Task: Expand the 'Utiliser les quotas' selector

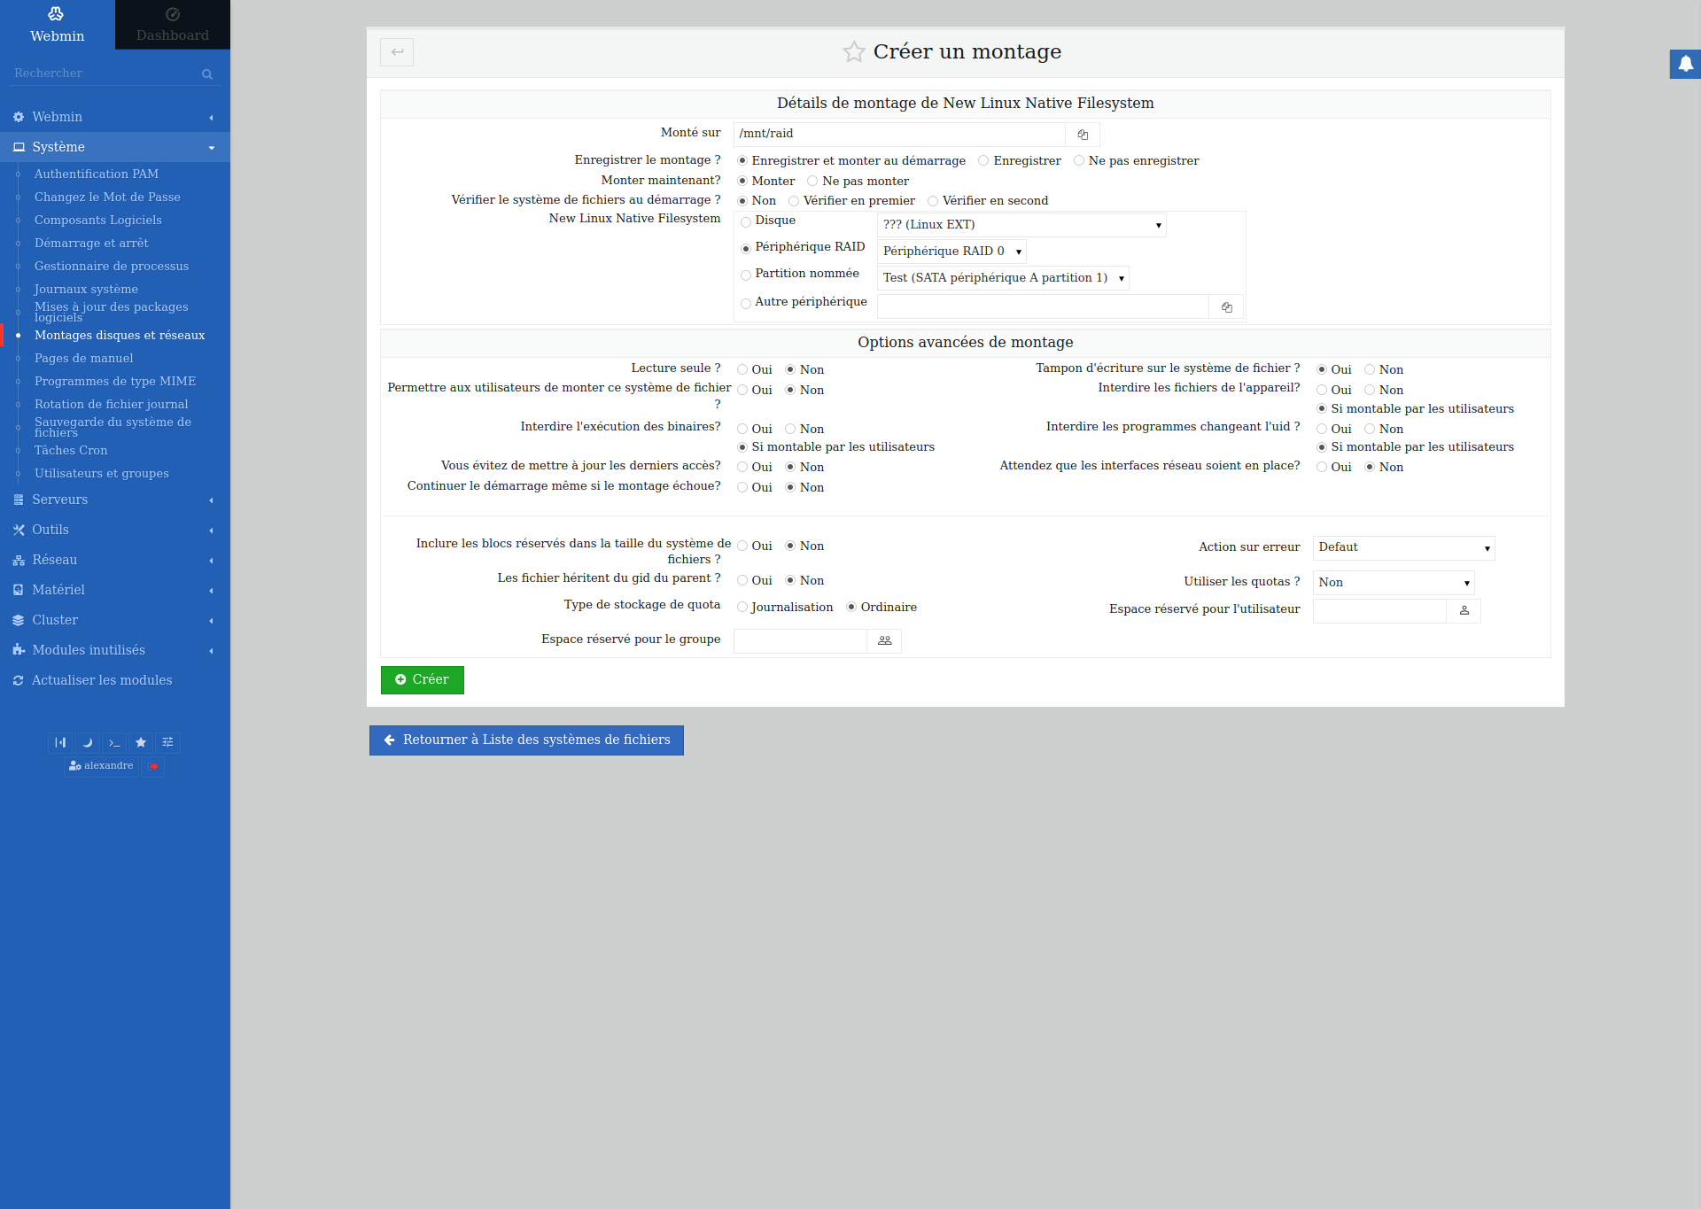Action: [x=1393, y=583]
